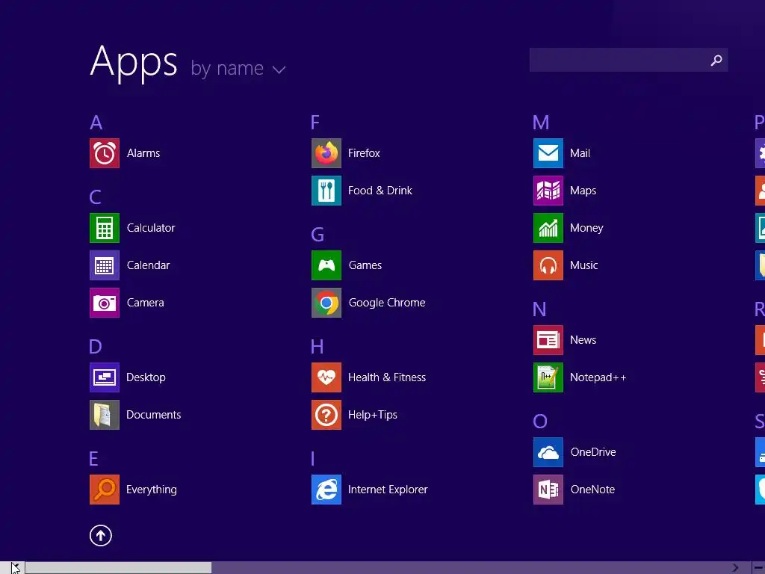Launch OneNote from its icon
The image size is (765, 574).
pos(548,490)
